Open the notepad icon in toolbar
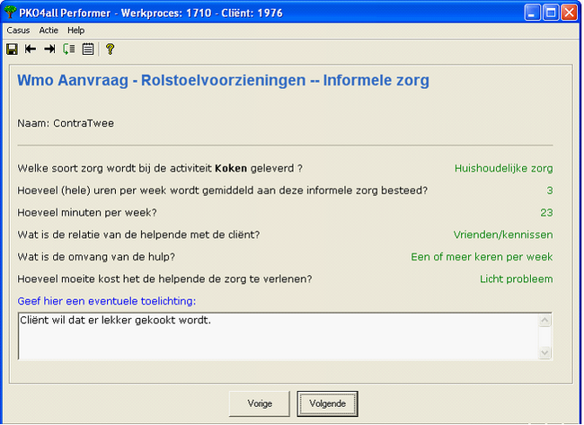This screenshot has height=425, width=584. [88, 49]
